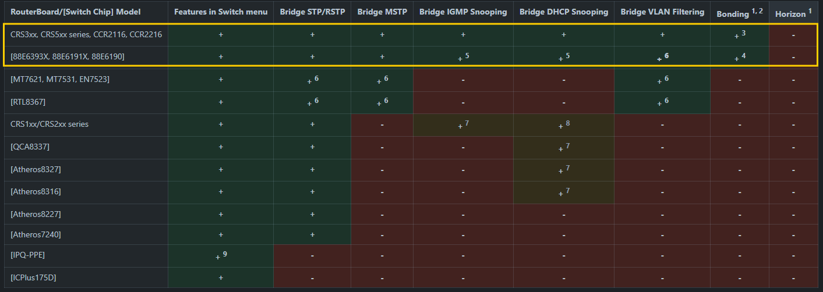The height and width of the screenshot is (292, 823).
Task: Open footnote 5 under Bridge IGMP Snooping
Action: coord(467,55)
